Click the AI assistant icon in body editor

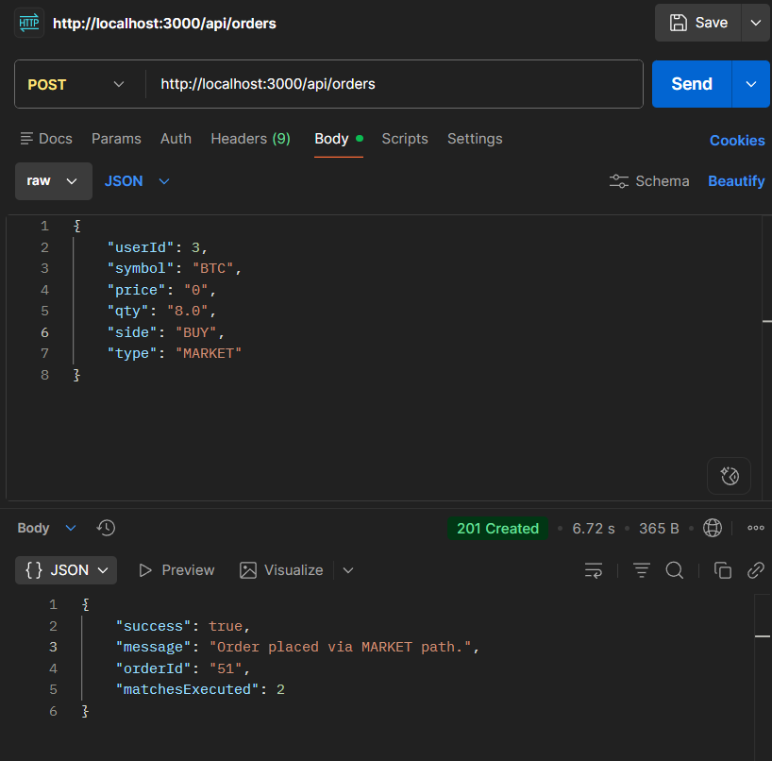[x=730, y=476]
